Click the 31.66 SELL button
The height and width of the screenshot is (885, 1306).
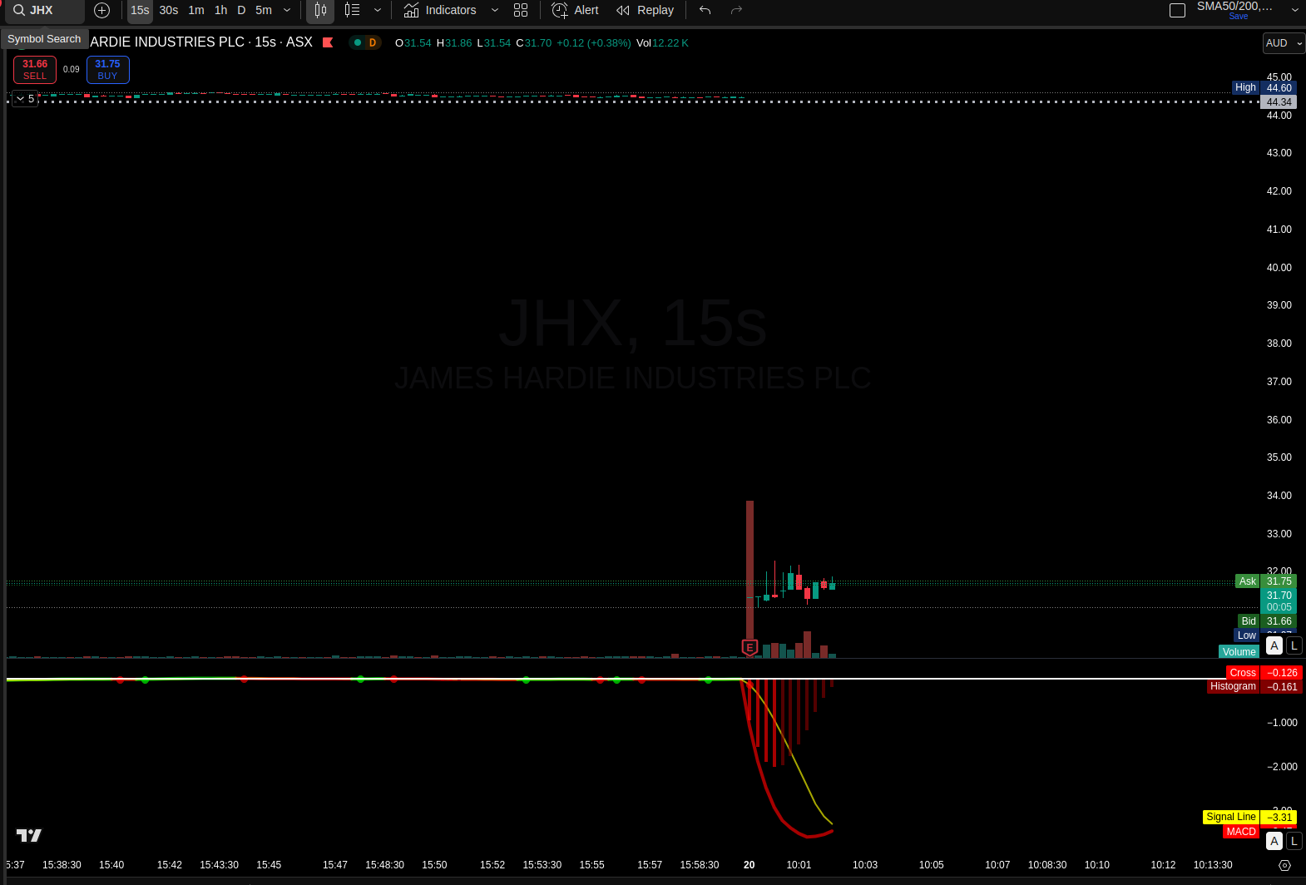[35, 70]
